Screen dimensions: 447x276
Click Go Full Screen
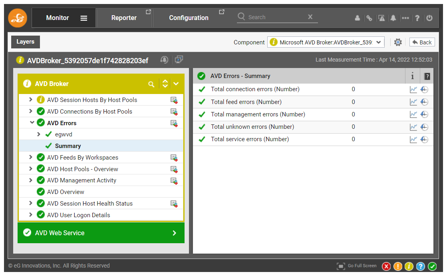pyautogui.click(x=357, y=266)
